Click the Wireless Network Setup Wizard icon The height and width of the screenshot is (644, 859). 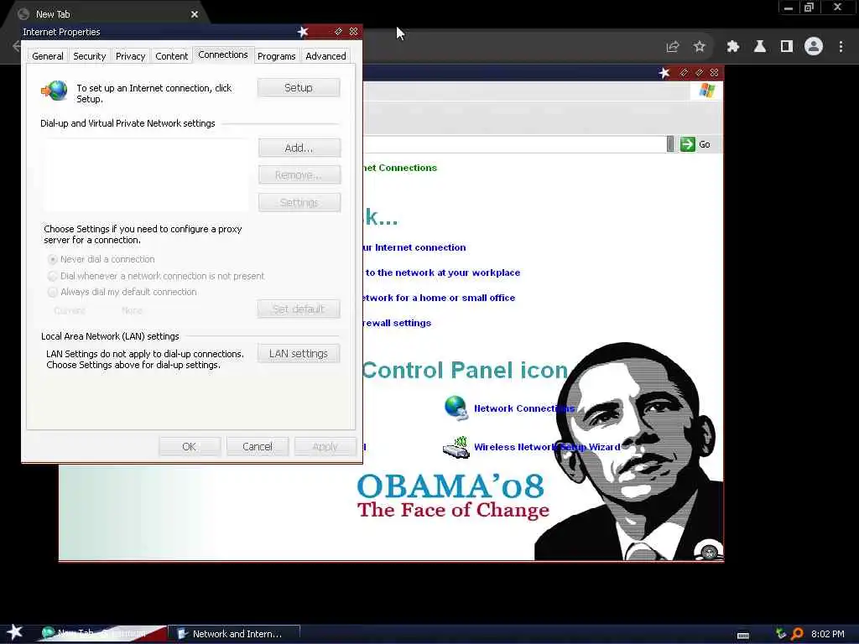point(456,447)
